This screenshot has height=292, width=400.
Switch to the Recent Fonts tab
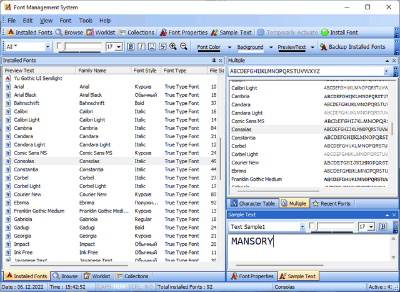[331, 203]
